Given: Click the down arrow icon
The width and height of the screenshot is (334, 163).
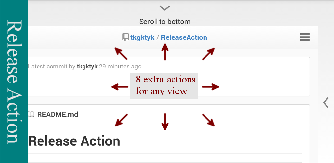Looking at the screenshot, I should tap(165, 122).
